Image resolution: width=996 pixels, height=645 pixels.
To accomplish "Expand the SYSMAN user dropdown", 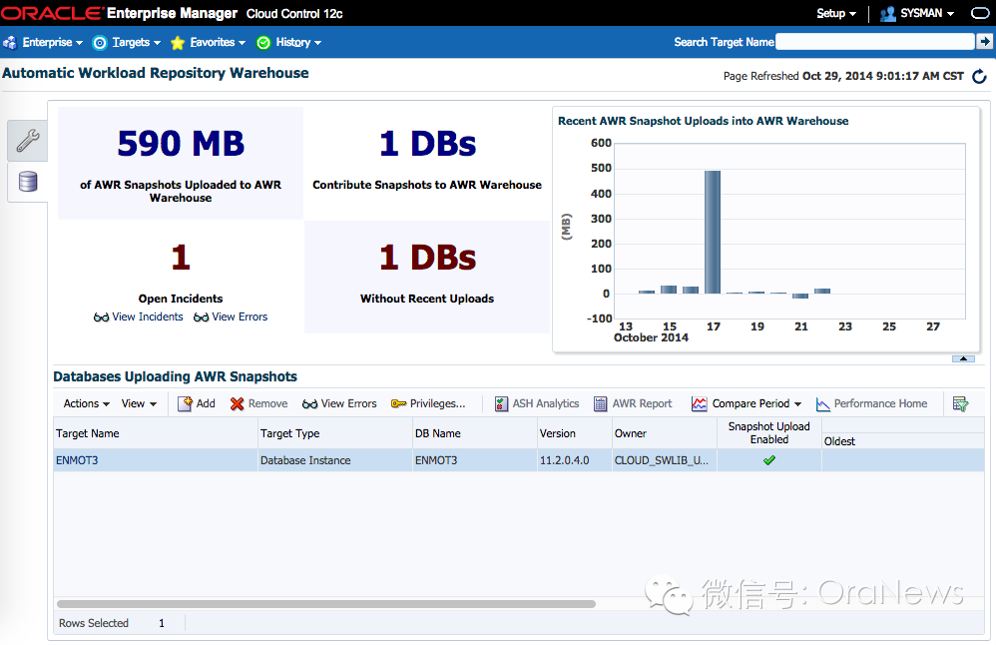I will click(x=927, y=13).
